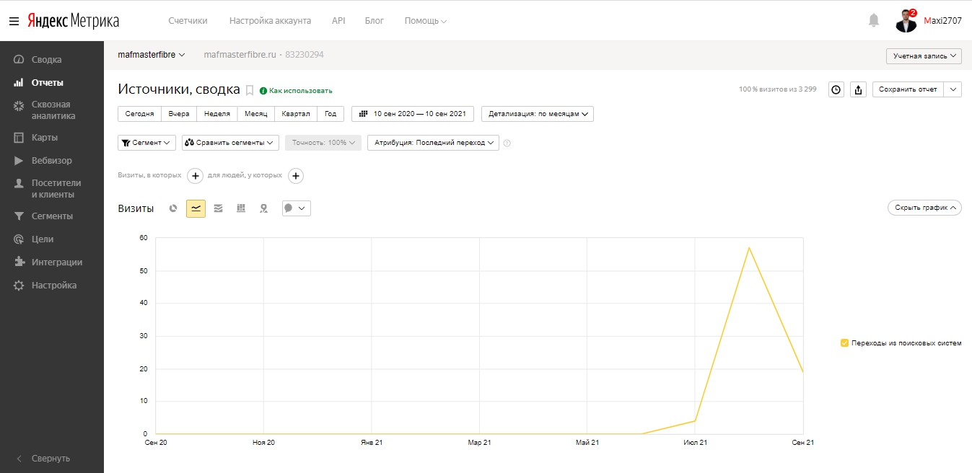Click the August peak point on the chart
This screenshot has width=972, height=473.
tap(749, 247)
